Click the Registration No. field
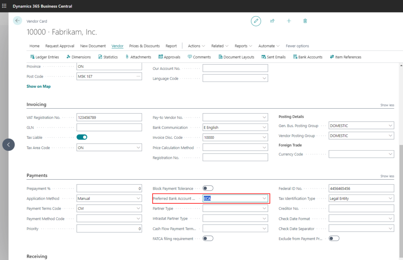Viewport: 403px width, 260px height. point(235,158)
